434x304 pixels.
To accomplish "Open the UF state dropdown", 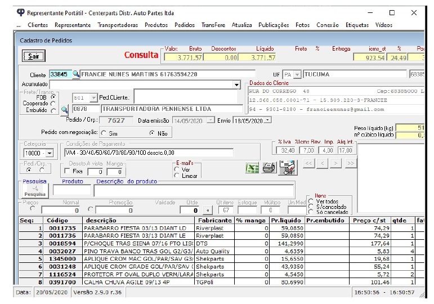I will pos(299,74).
